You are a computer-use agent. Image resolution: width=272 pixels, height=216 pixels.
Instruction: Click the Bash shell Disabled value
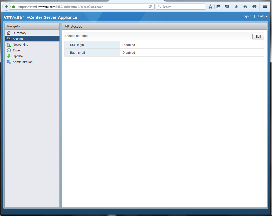pyautogui.click(x=129, y=52)
